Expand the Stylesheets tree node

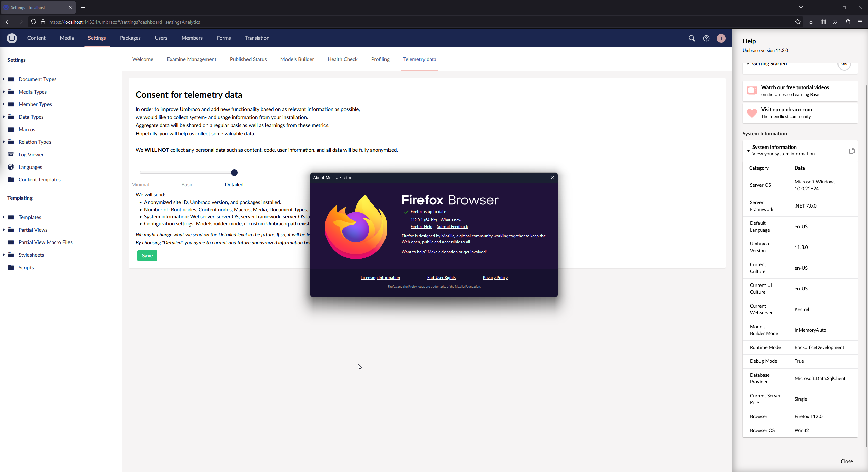(x=3, y=255)
